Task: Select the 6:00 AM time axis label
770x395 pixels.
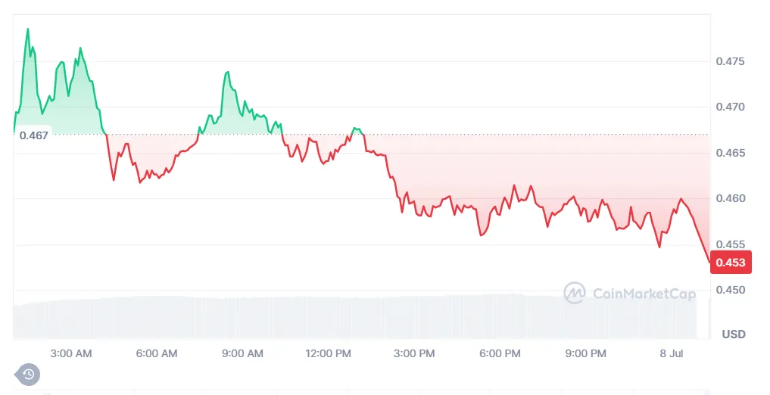Action: (157, 353)
